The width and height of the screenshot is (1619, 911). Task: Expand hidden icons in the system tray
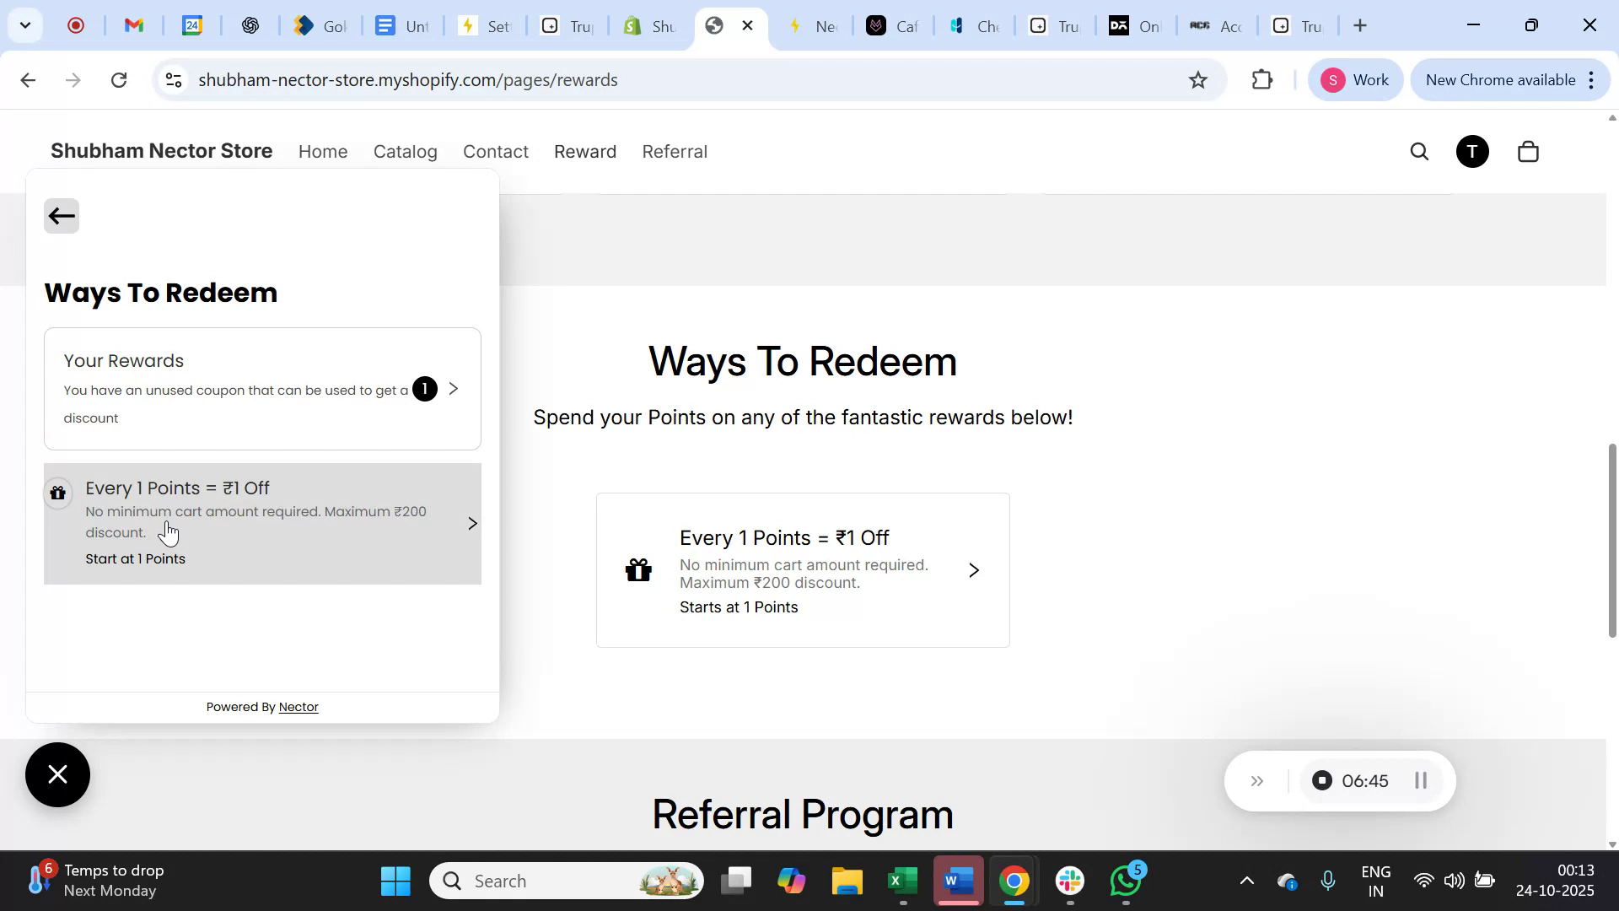(x=1247, y=880)
